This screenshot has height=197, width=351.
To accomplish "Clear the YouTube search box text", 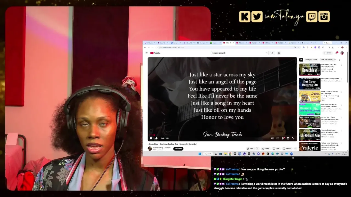I will click(x=266, y=53).
